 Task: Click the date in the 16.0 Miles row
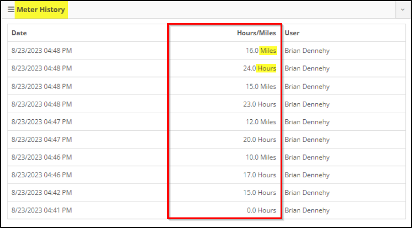point(41,51)
